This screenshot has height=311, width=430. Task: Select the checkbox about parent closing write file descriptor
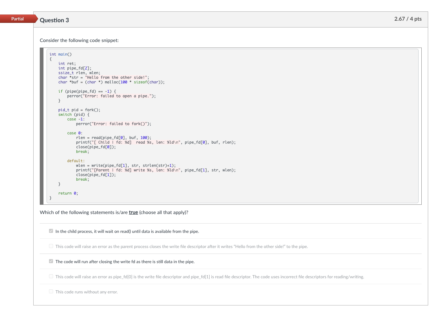coord(51,246)
